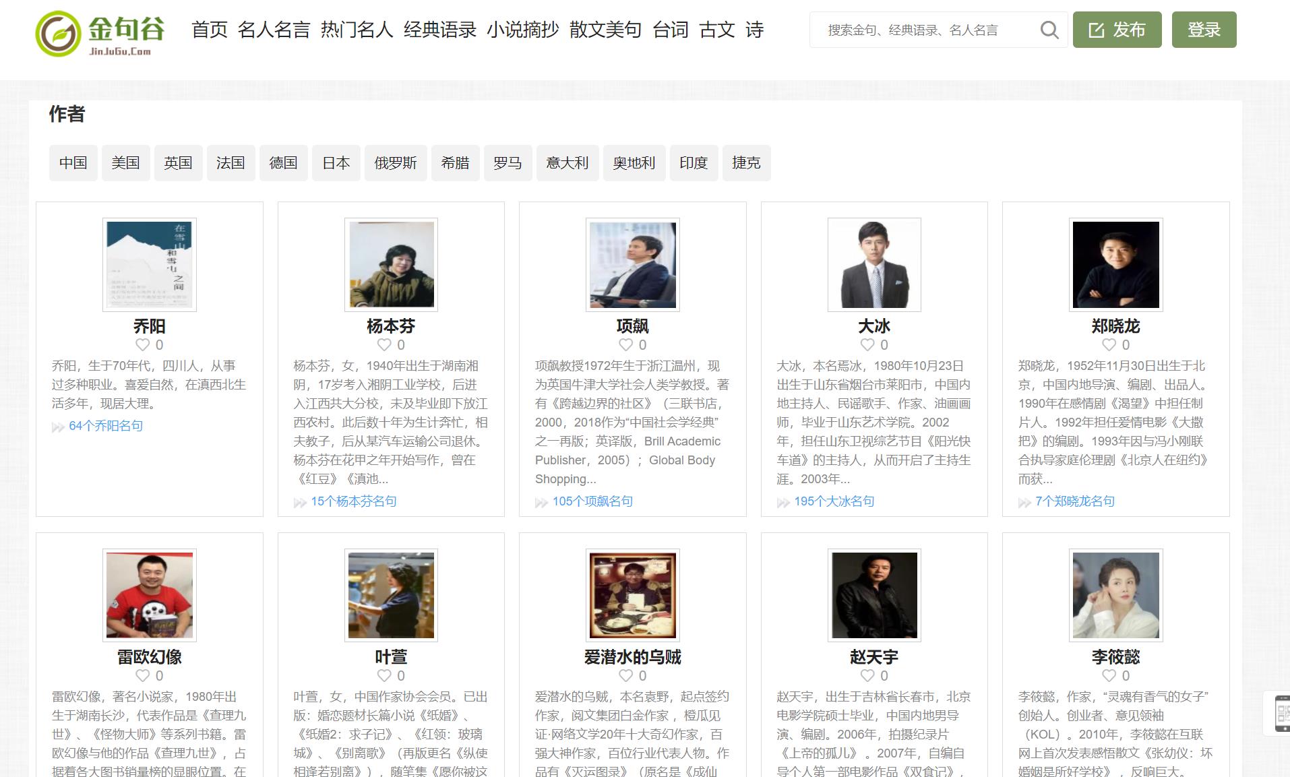Open the 15个杨本芬名句 link
This screenshot has width=1290, height=777.
point(353,501)
